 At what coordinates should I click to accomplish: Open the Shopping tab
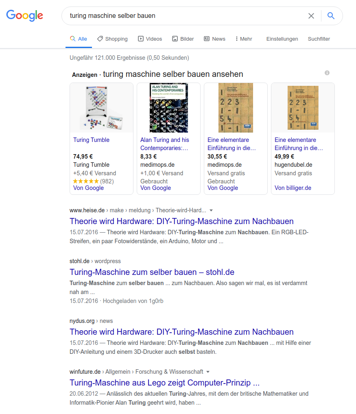(112, 39)
